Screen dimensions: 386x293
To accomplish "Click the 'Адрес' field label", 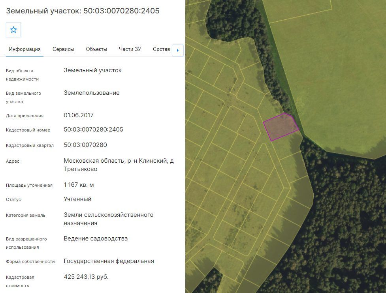I will coord(13,161).
